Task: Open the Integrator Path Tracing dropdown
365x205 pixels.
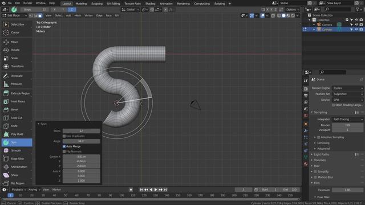Action: point(347,119)
